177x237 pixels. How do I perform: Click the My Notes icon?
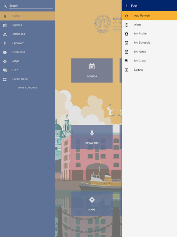coord(126,52)
